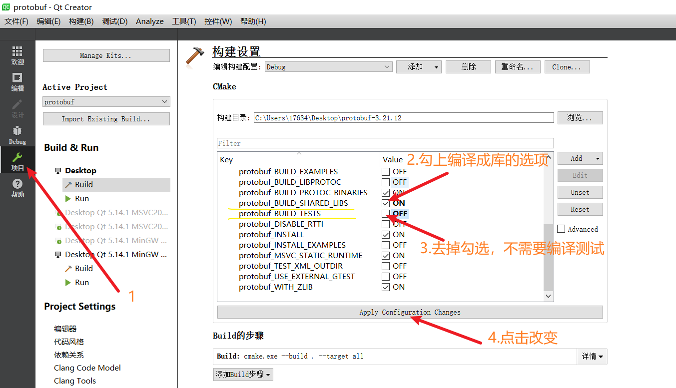Image resolution: width=676 pixels, height=388 pixels.
Task: Click Import Existing Build... button
Action: [x=106, y=119]
